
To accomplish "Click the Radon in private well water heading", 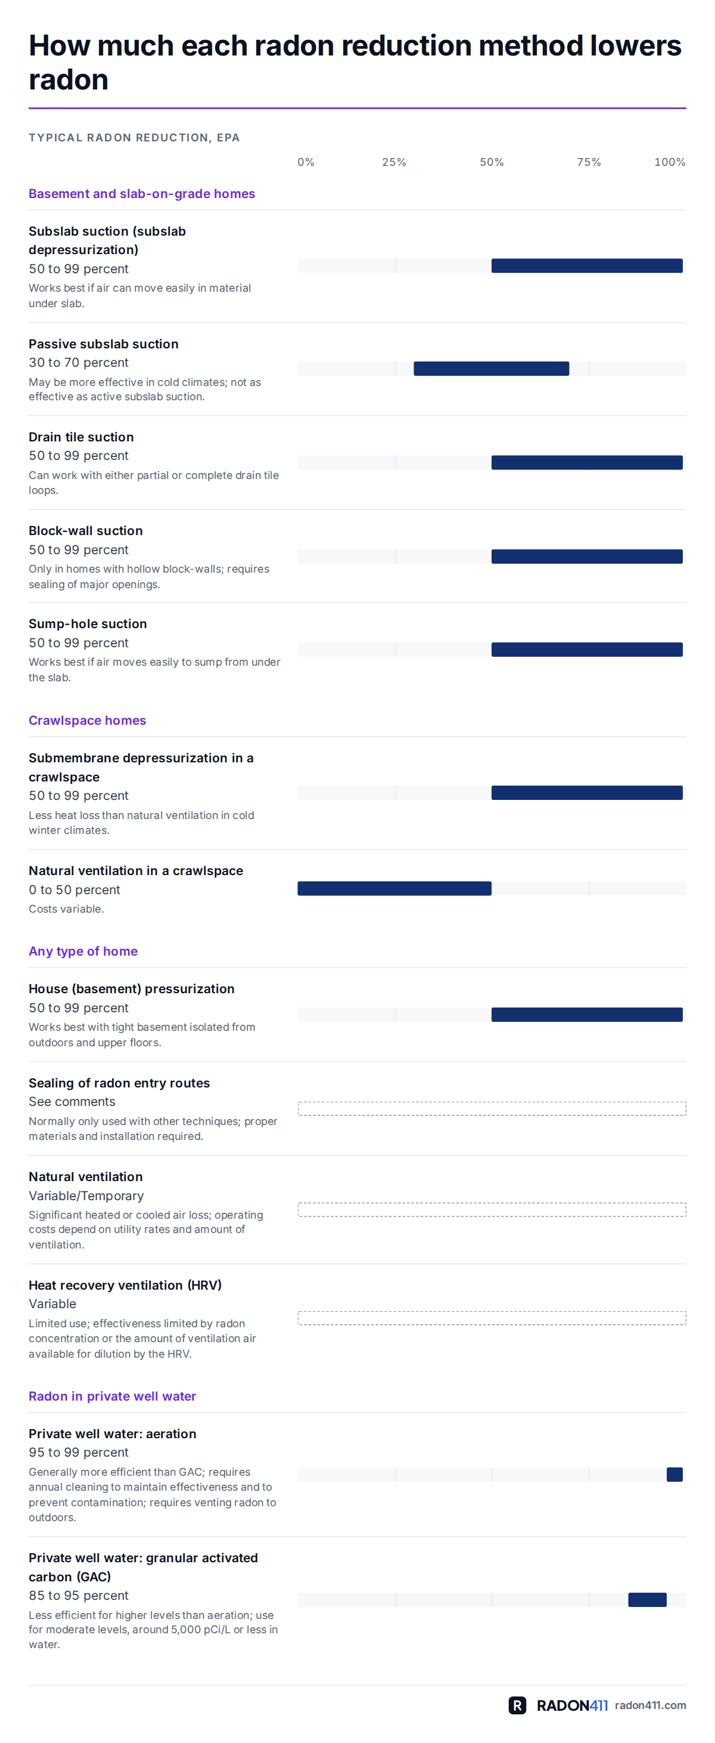I will (112, 1396).
